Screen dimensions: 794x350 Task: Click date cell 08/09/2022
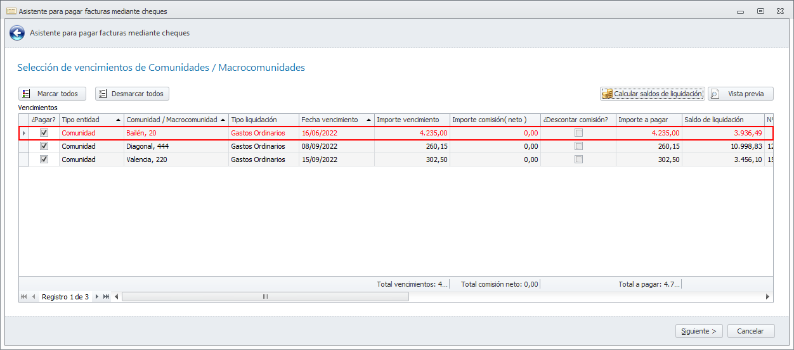tap(336, 146)
